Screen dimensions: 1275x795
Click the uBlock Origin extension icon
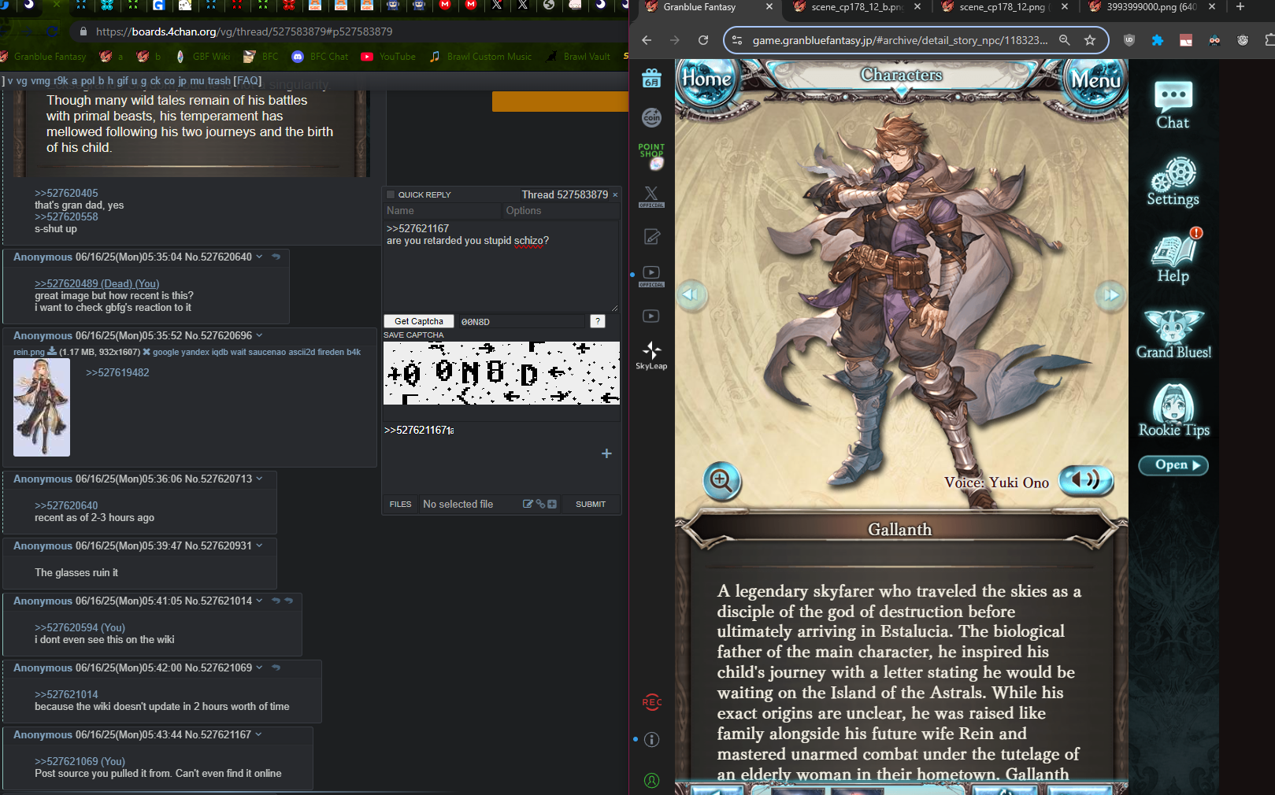[1129, 40]
